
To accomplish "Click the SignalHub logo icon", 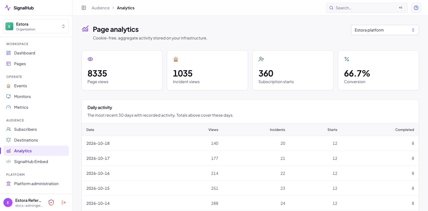I will [8, 8].
